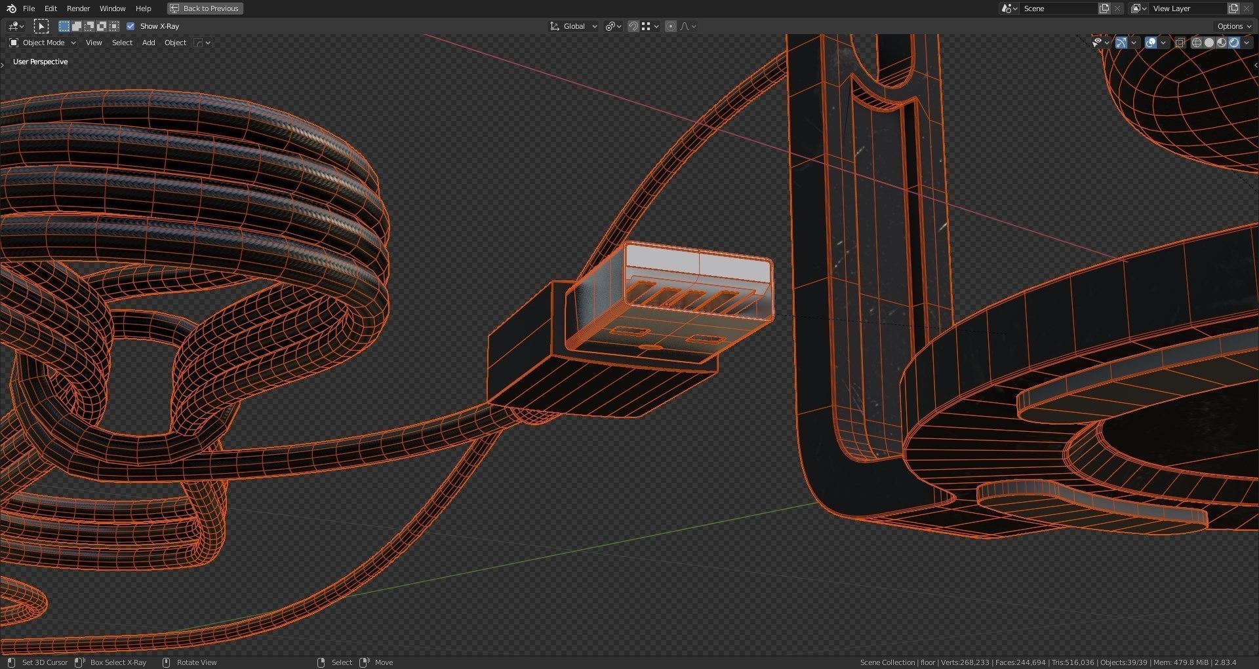Expand the Options dropdown

click(1233, 26)
